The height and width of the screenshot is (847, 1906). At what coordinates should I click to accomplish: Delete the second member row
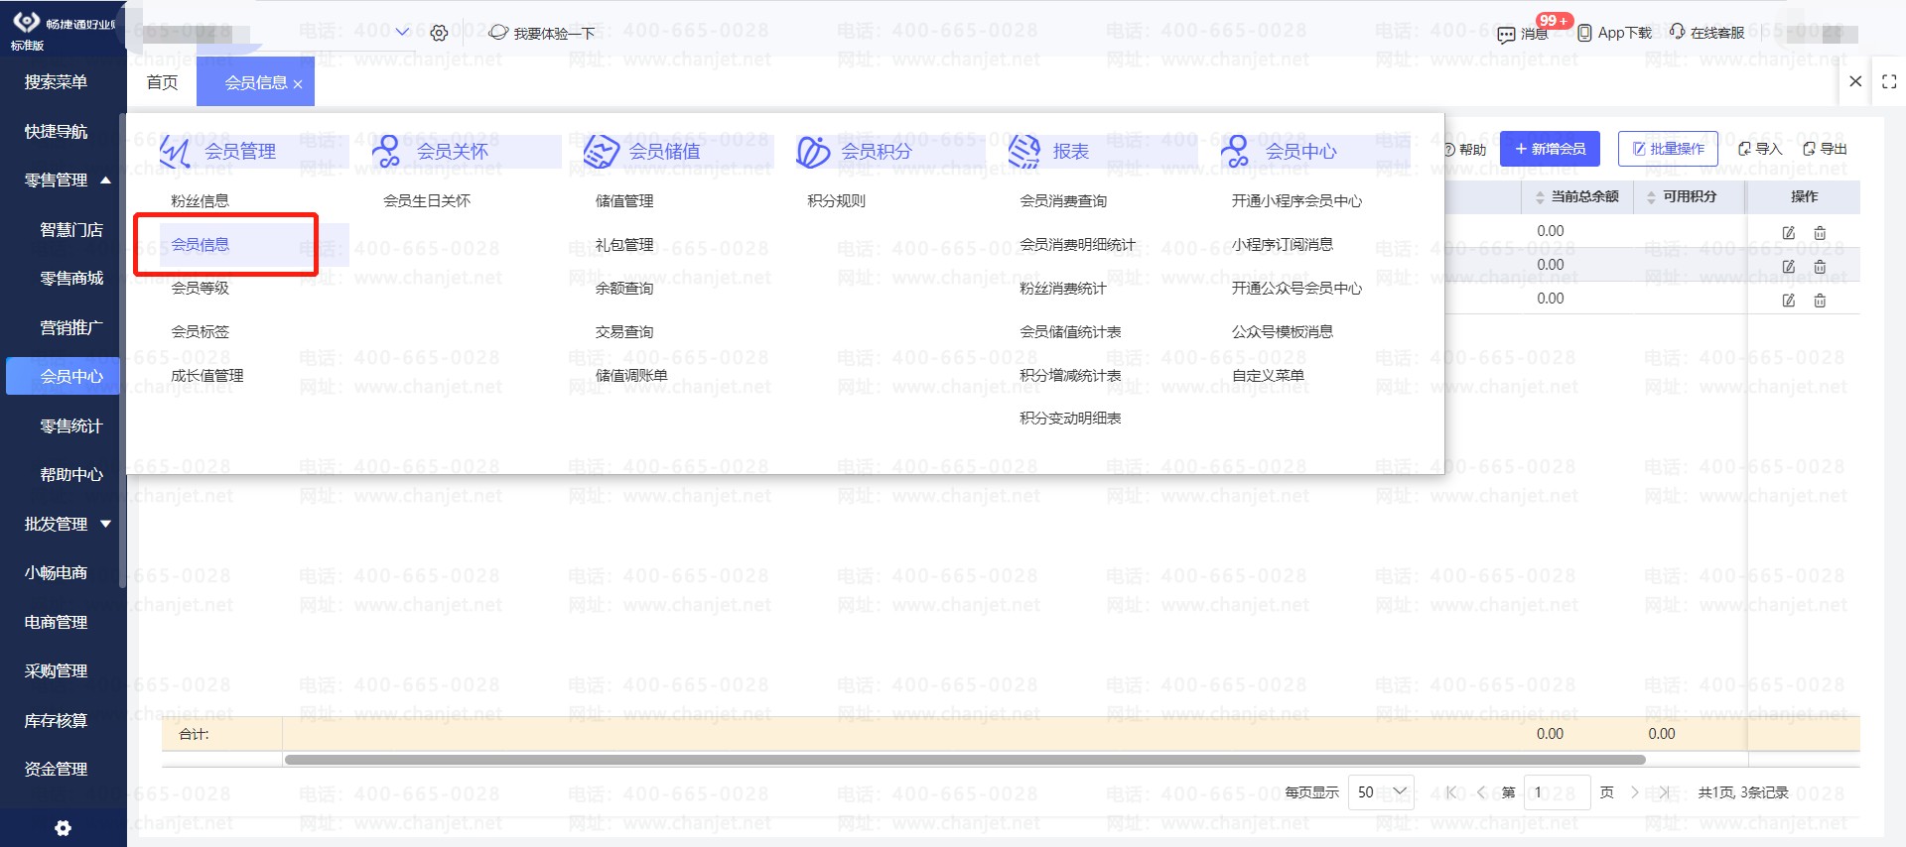click(1820, 267)
